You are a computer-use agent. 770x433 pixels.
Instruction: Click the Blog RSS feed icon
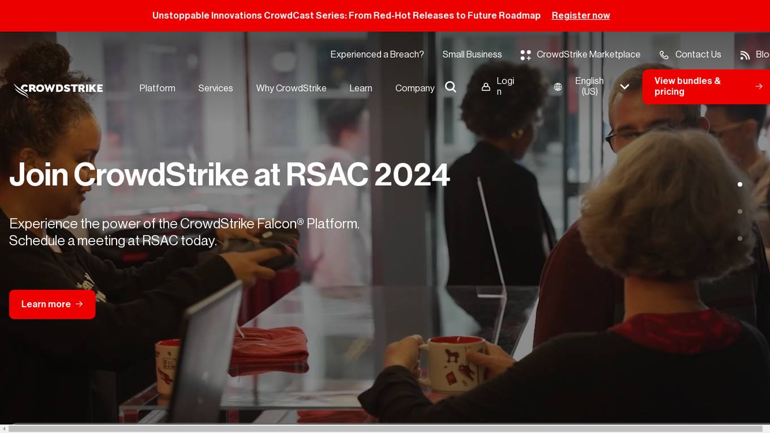745,55
